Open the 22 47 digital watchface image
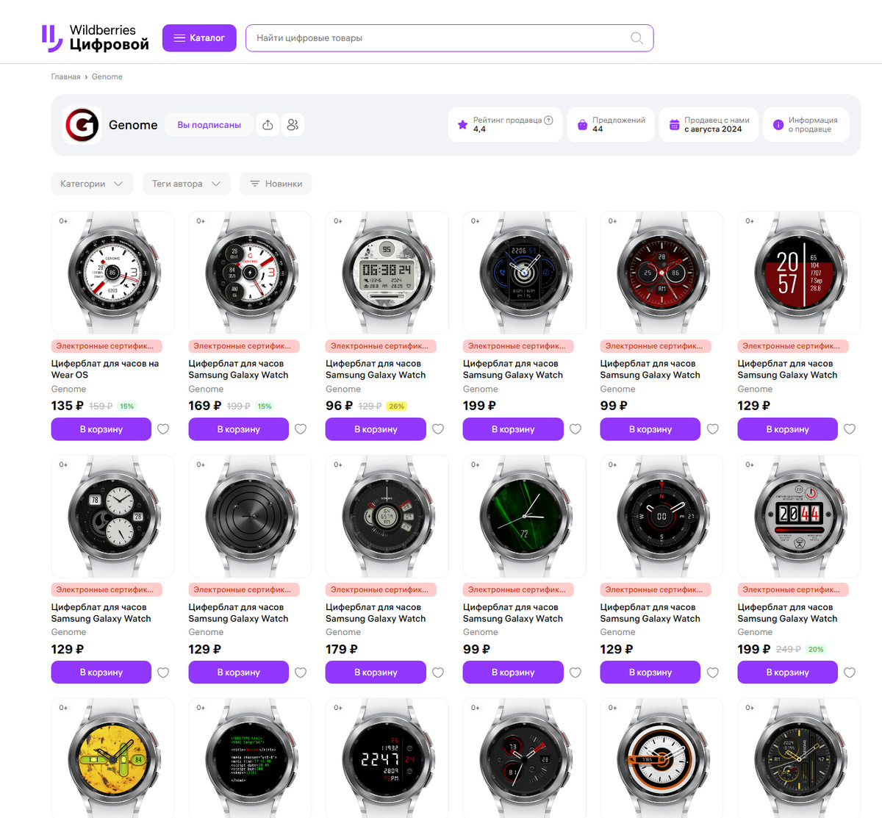The height and width of the screenshot is (818, 882). (x=387, y=758)
